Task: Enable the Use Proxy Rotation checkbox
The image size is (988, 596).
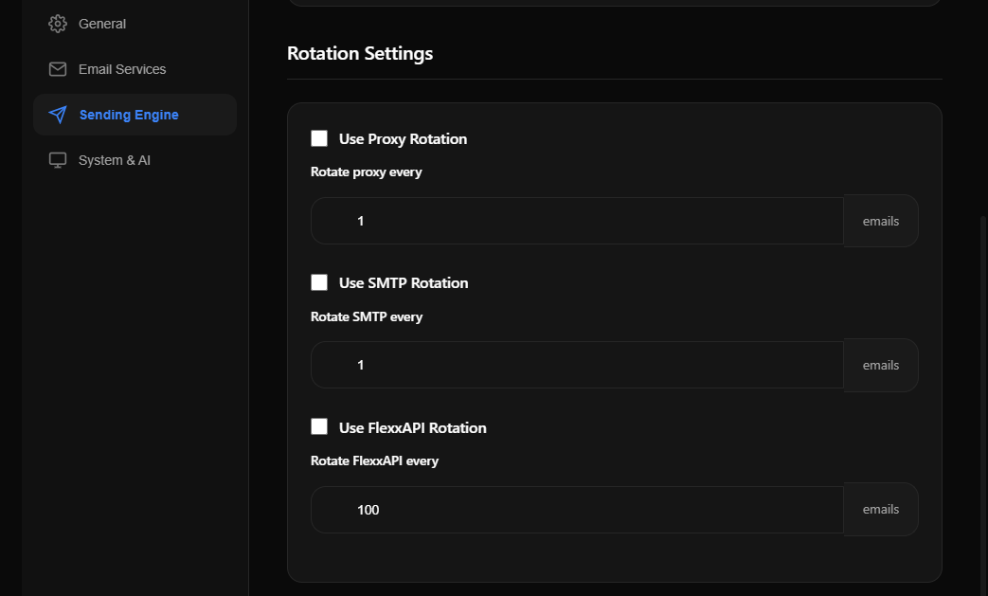Action: (x=319, y=137)
